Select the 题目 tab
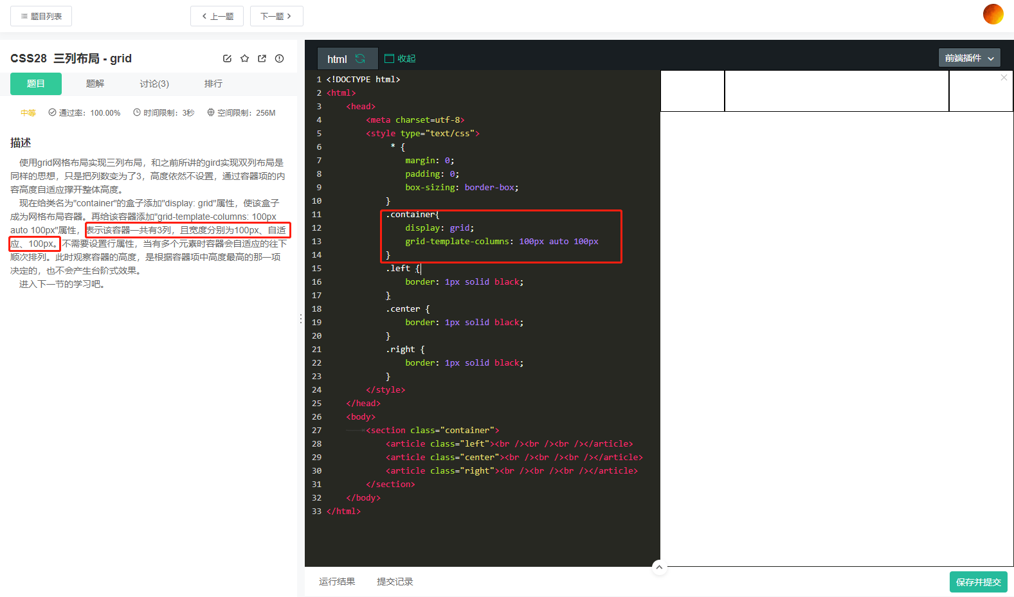The width and height of the screenshot is (1014, 597). (36, 84)
